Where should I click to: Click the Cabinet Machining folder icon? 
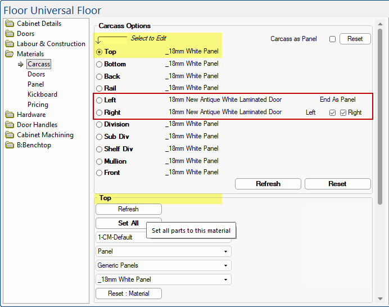(10, 135)
